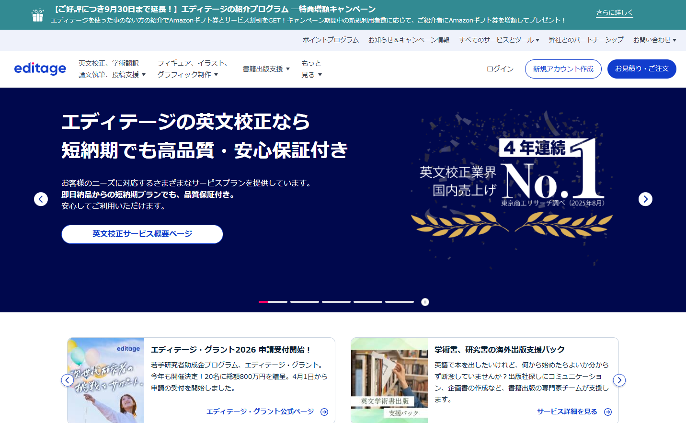
Task: Open the サービス詳細を見る link
Action: [567, 412]
